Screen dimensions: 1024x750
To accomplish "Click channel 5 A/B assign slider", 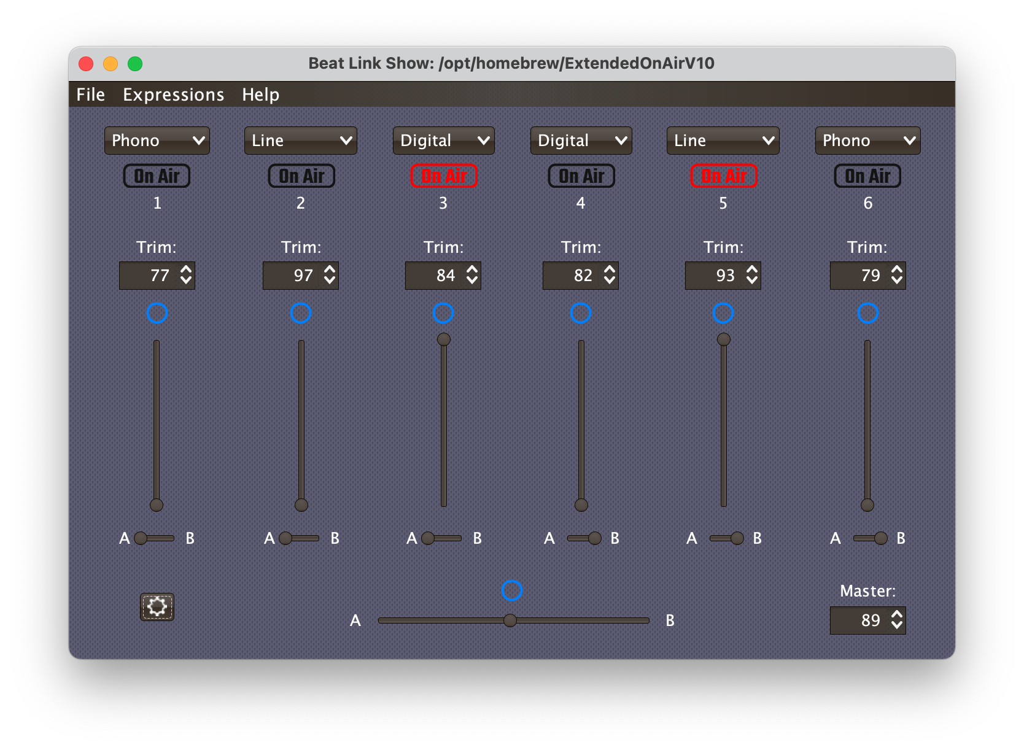I will pos(727,538).
